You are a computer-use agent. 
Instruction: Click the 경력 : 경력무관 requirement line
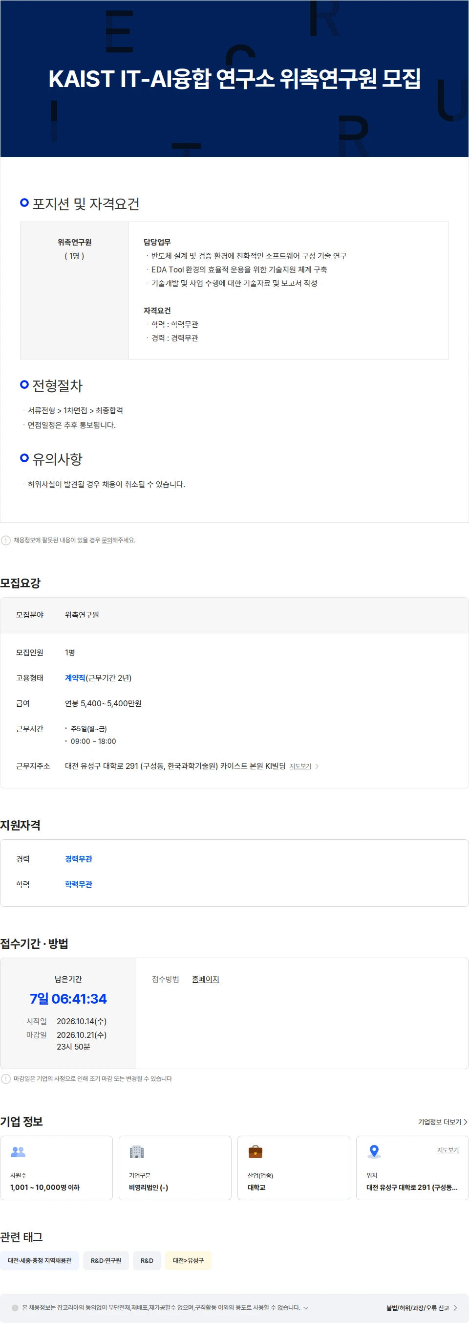pyautogui.click(x=174, y=338)
